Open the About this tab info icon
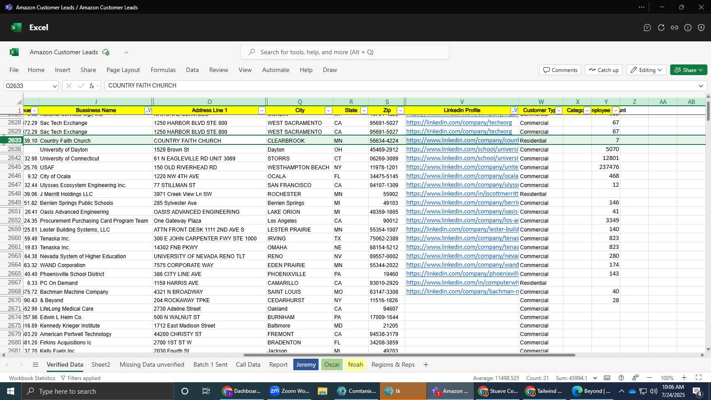Viewport: 711px width, 400px height. [x=688, y=28]
